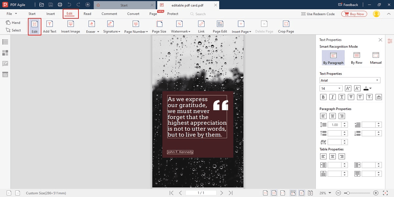Expand the Eraser dropdown arrow
The width and height of the screenshot is (394, 197).
(x=98, y=32)
